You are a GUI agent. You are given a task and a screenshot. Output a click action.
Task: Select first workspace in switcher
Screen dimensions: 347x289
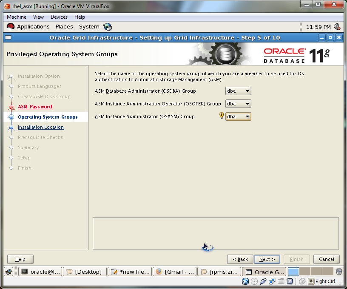tap(293, 272)
